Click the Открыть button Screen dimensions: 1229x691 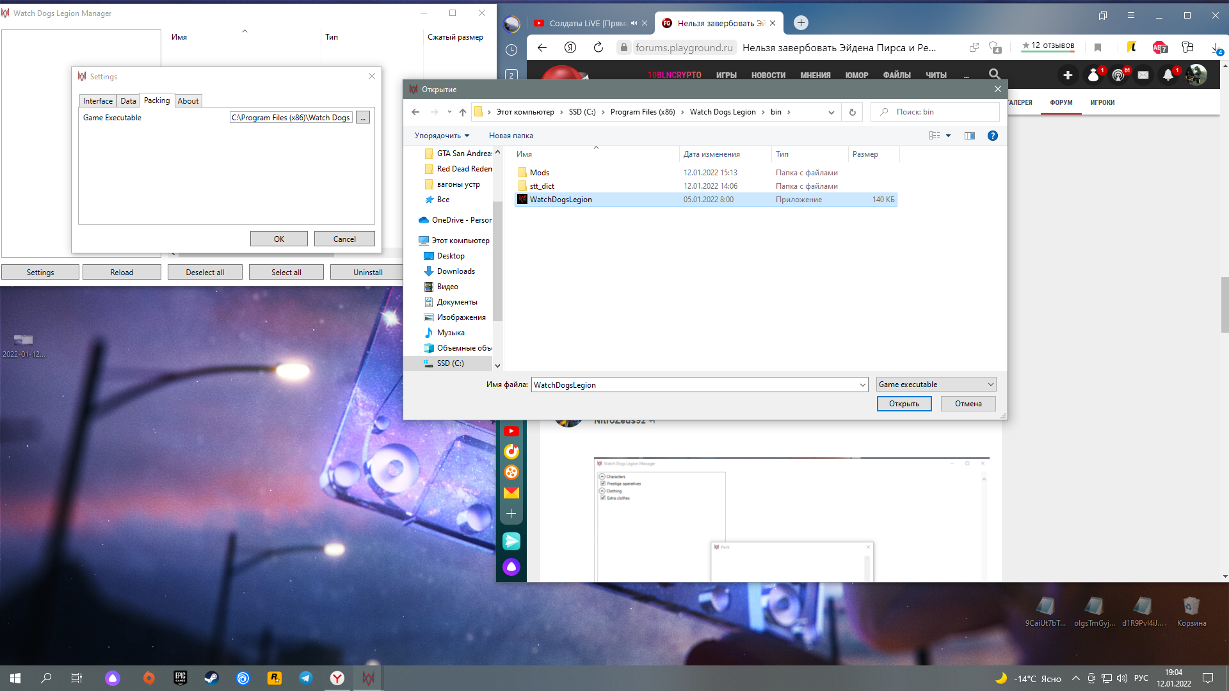[x=904, y=404]
